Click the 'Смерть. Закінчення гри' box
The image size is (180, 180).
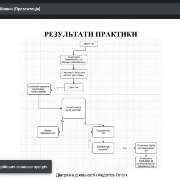coord(48,132)
